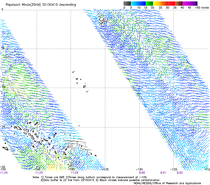This screenshot has width=210, height=185.
Task: Click the 'NOAA/NESDIS/Office of Research and Applications' credit
Action: point(167,183)
